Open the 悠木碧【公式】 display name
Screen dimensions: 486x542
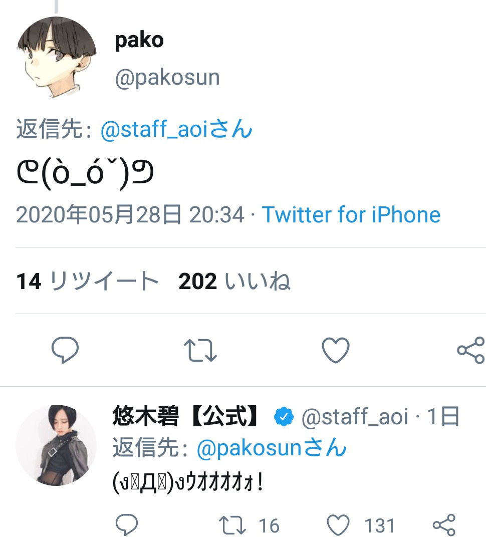coord(185,416)
